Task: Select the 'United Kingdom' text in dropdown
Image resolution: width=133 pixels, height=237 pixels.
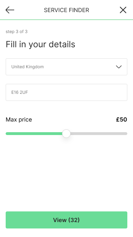Action: pyautogui.click(x=28, y=67)
